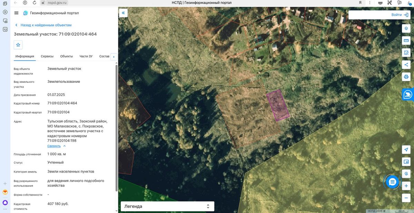Go back via Назад к найденным объектам
The height and width of the screenshot is (213, 414).
pos(43,25)
